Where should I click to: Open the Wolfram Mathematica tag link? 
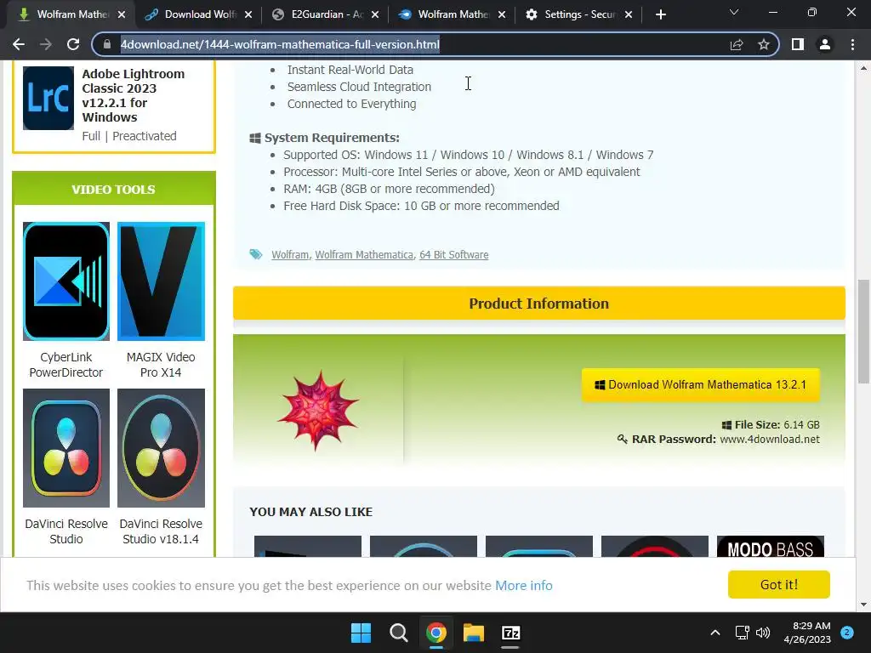(x=364, y=255)
